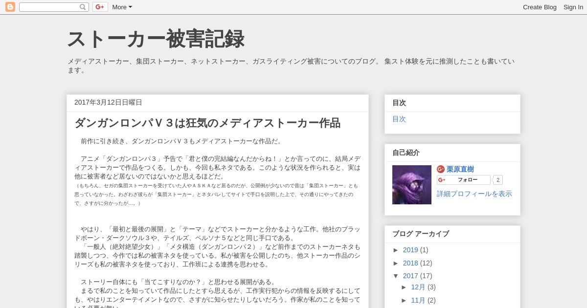Open the 目次 link in sidebar
Viewport: 587px width, 308px height.
click(x=399, y=119)
